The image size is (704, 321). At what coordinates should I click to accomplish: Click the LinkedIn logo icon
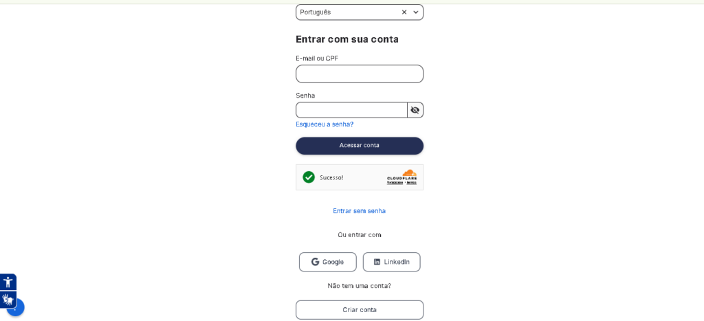377,262
